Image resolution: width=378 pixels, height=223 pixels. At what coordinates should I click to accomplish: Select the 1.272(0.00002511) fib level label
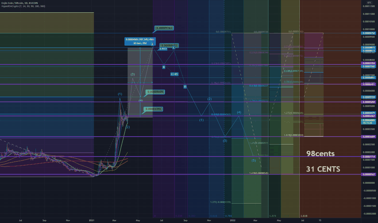(x=258, y=143)
